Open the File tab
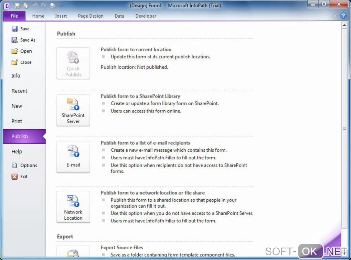The image size is (351, 260). pos(14,16)
